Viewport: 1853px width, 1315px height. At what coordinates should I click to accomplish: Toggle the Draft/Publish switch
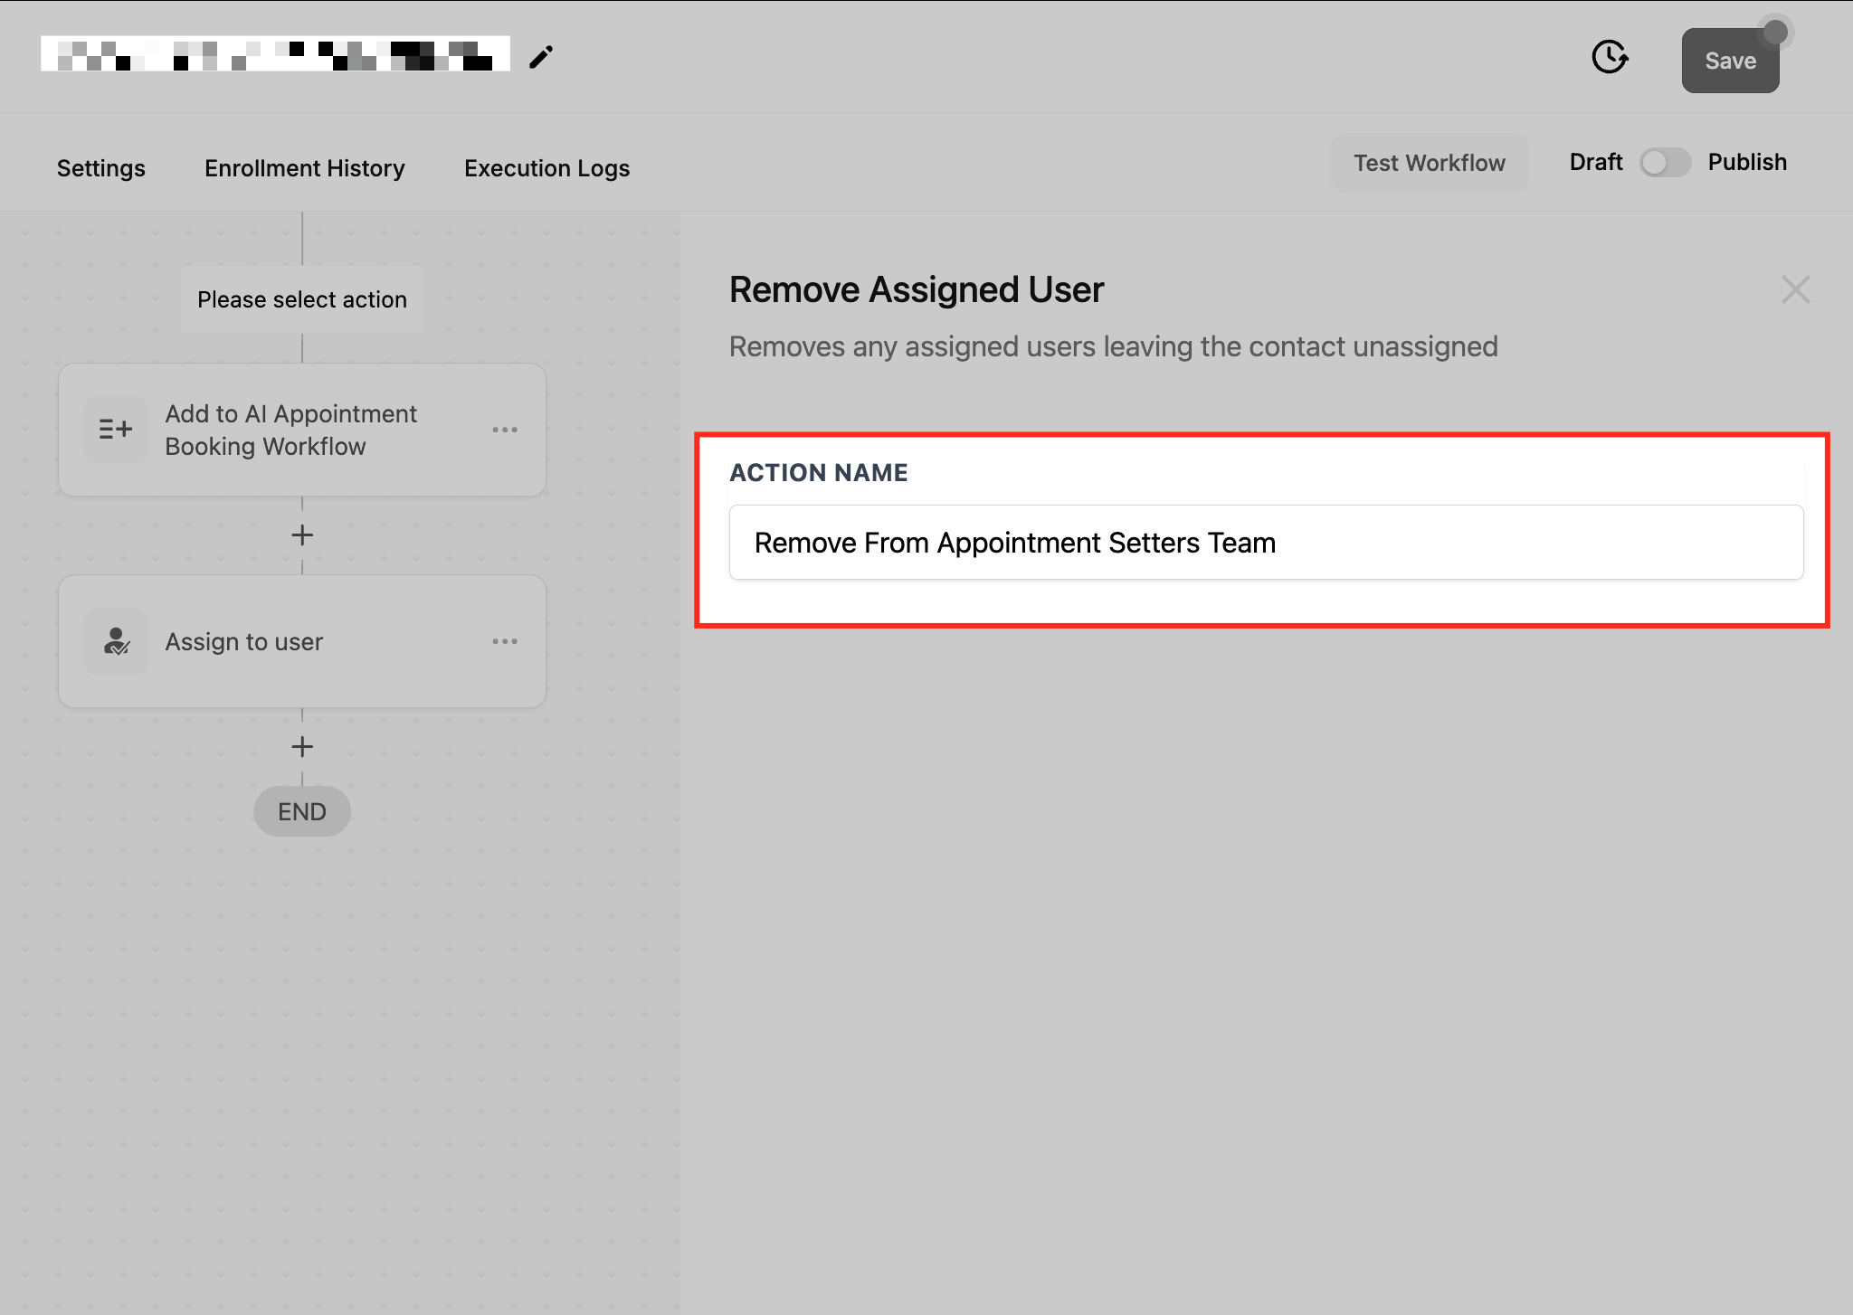[1665, 163]
